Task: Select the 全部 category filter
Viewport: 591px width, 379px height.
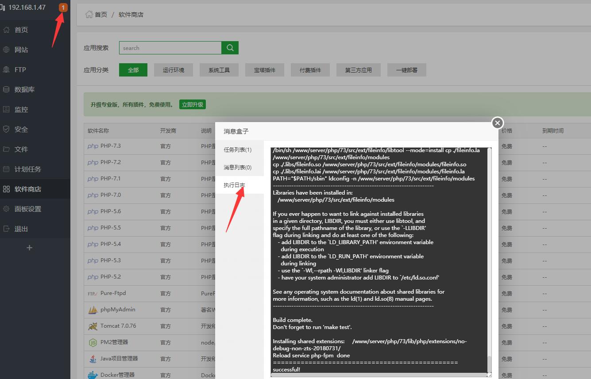Action: pos(133,70)
